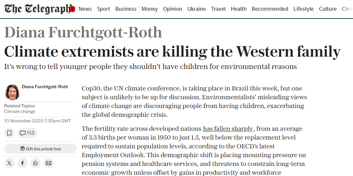Image resolution: width=353 pixels, height=176 pixels.
Task: Share article on Facebook
Action: (x=22, y=163)
